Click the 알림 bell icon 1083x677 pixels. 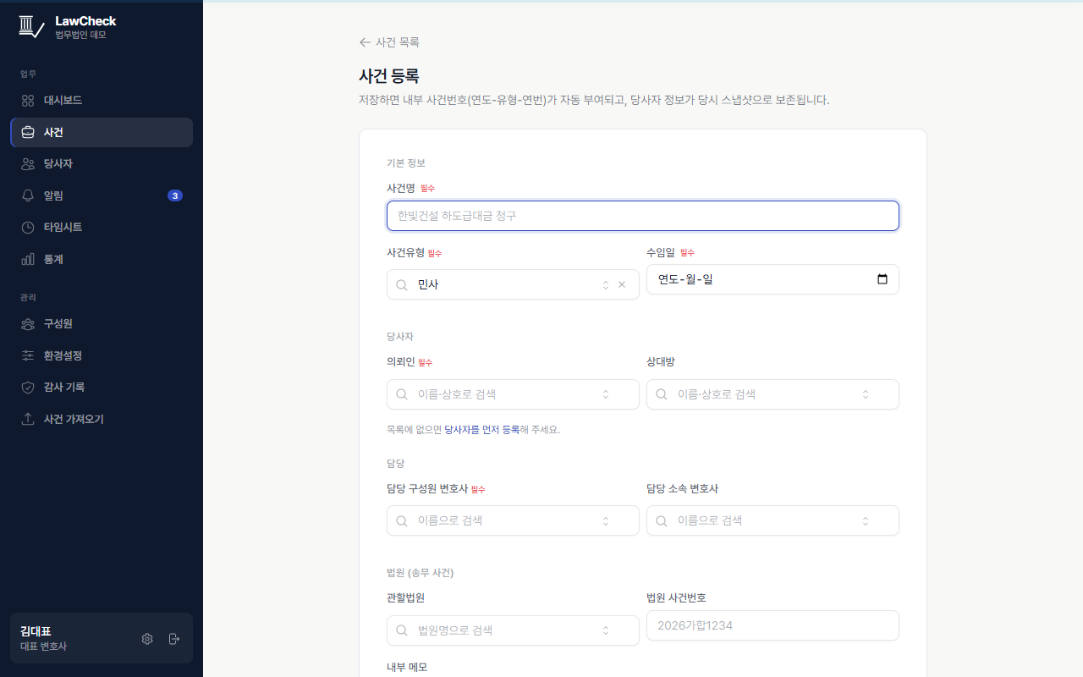[x=28, y=195]
